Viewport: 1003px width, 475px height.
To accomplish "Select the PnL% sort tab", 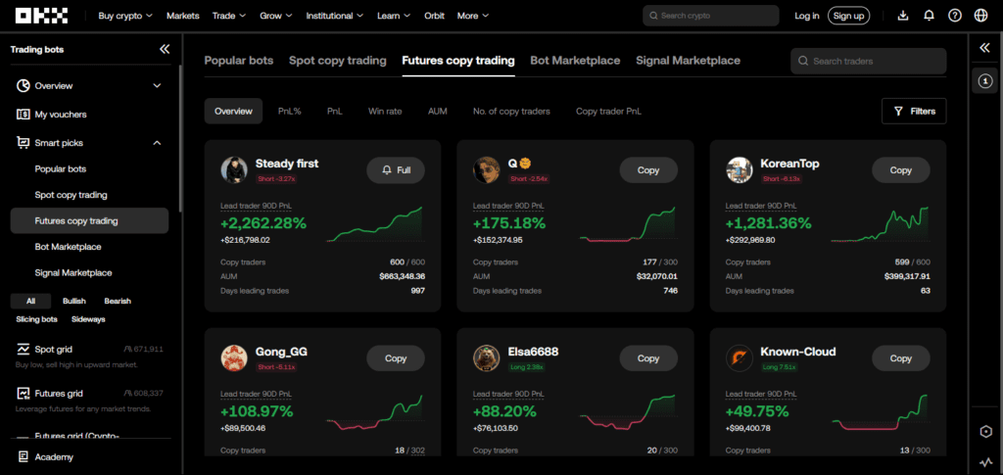I will pyautogui.click(x=290, y=112).
